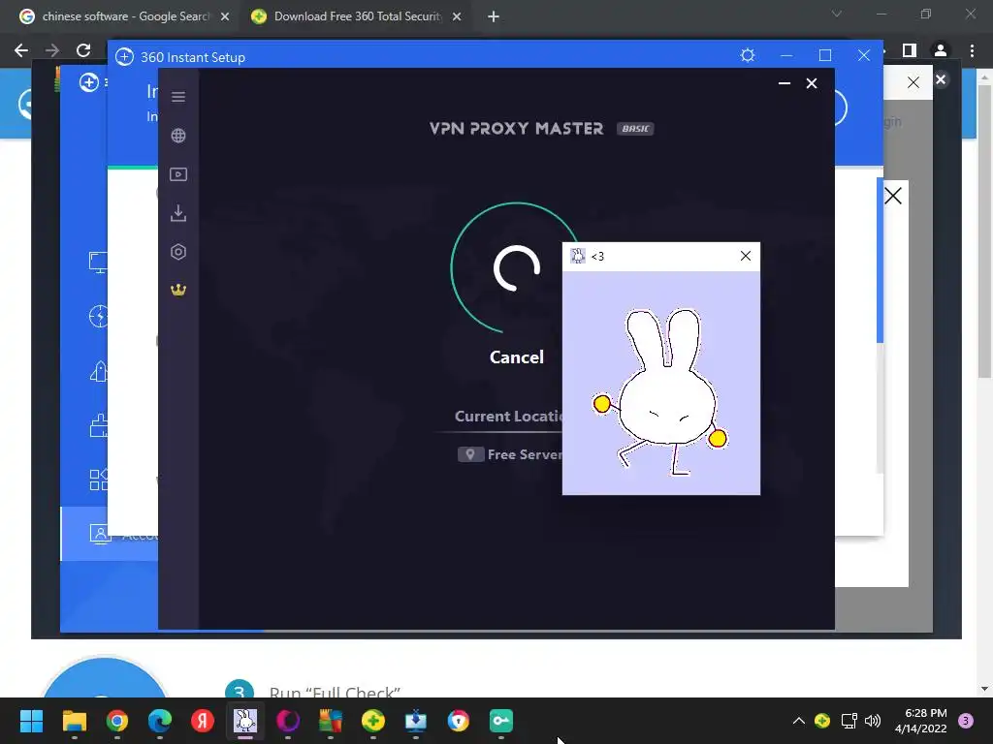This screenshot has width=993, height=744.
Task: Reload the current browser page
Action: 83,50
